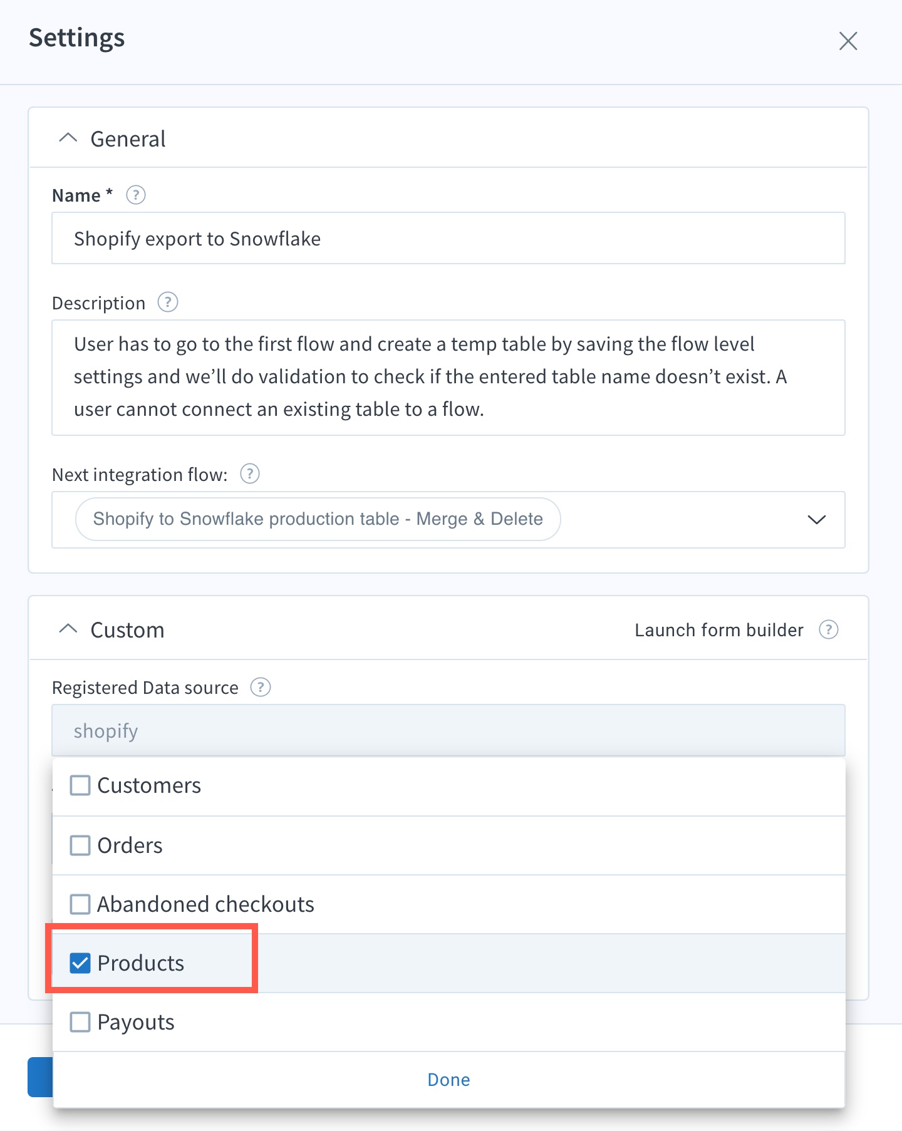Edit the Description text area
902x1131 pixels.
448,378
